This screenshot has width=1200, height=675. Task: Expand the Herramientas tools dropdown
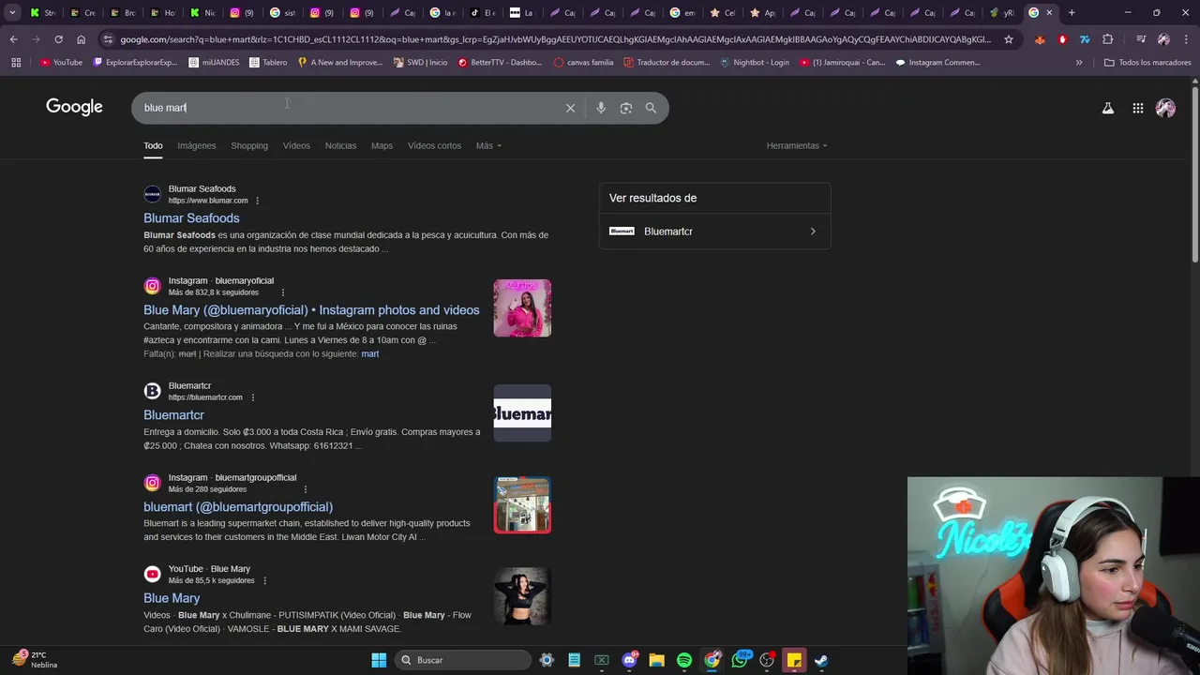coord(797,145)
